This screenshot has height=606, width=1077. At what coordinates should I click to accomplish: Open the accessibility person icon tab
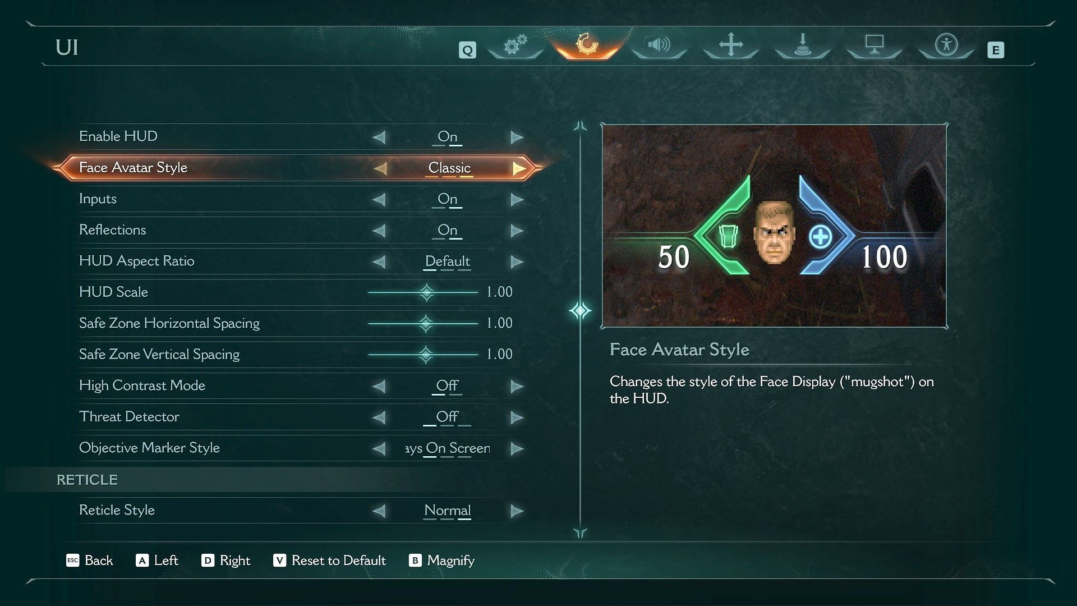point(946,44)
